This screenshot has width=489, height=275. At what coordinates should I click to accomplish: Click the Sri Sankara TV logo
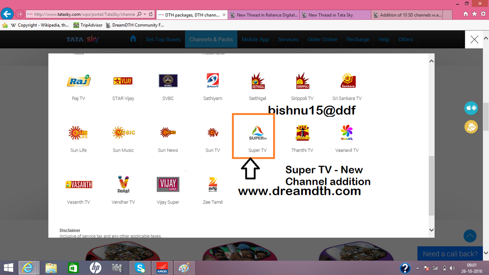(x=348, y=81)
